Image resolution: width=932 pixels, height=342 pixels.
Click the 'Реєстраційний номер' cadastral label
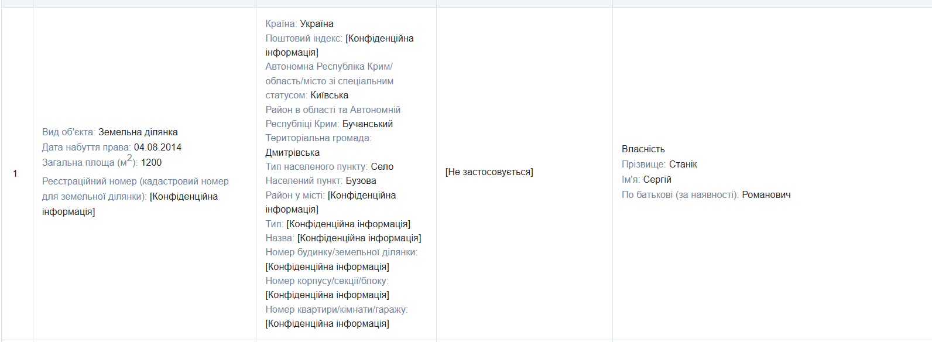(135, 189)
